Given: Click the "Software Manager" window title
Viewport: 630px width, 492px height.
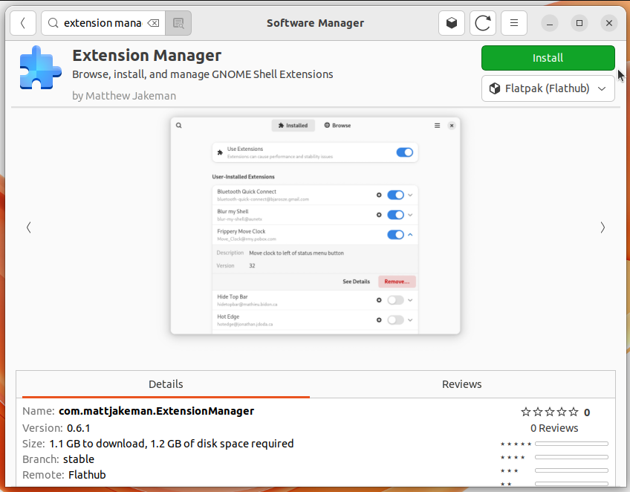Looking at the screenshot, I should (316, 23).
